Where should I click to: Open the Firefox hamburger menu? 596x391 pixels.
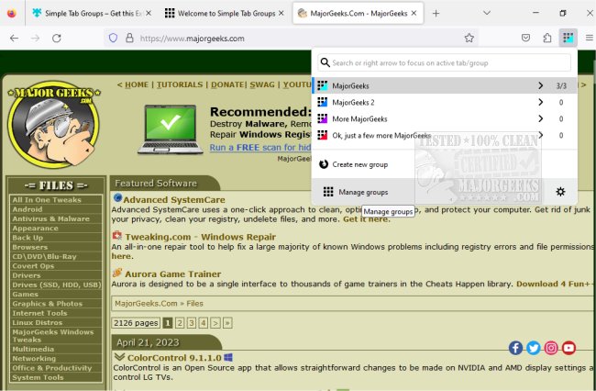point(590,38)
